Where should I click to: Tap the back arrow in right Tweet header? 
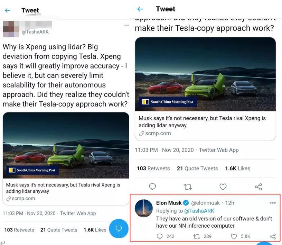coord(140,9)
